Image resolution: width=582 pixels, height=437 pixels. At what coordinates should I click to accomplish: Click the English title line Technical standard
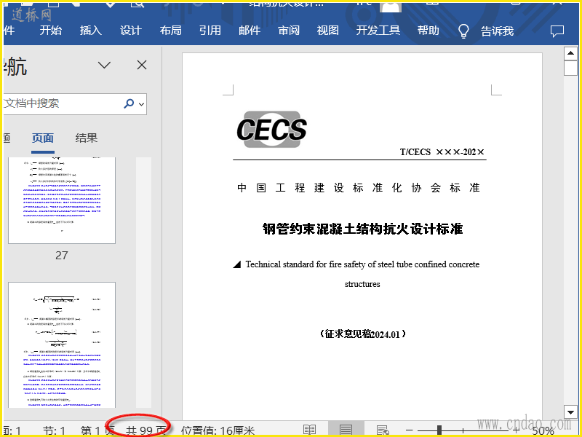click(x=362, y=264)
